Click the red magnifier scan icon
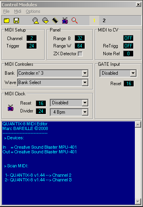 75,21
